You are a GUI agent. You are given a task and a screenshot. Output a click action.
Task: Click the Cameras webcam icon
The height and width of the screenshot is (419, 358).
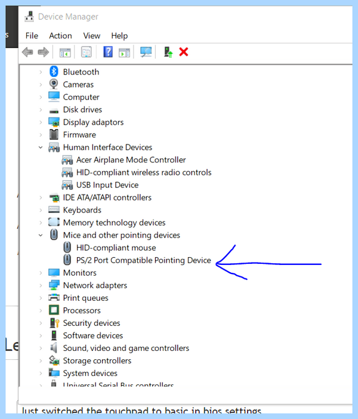point(54,84)
